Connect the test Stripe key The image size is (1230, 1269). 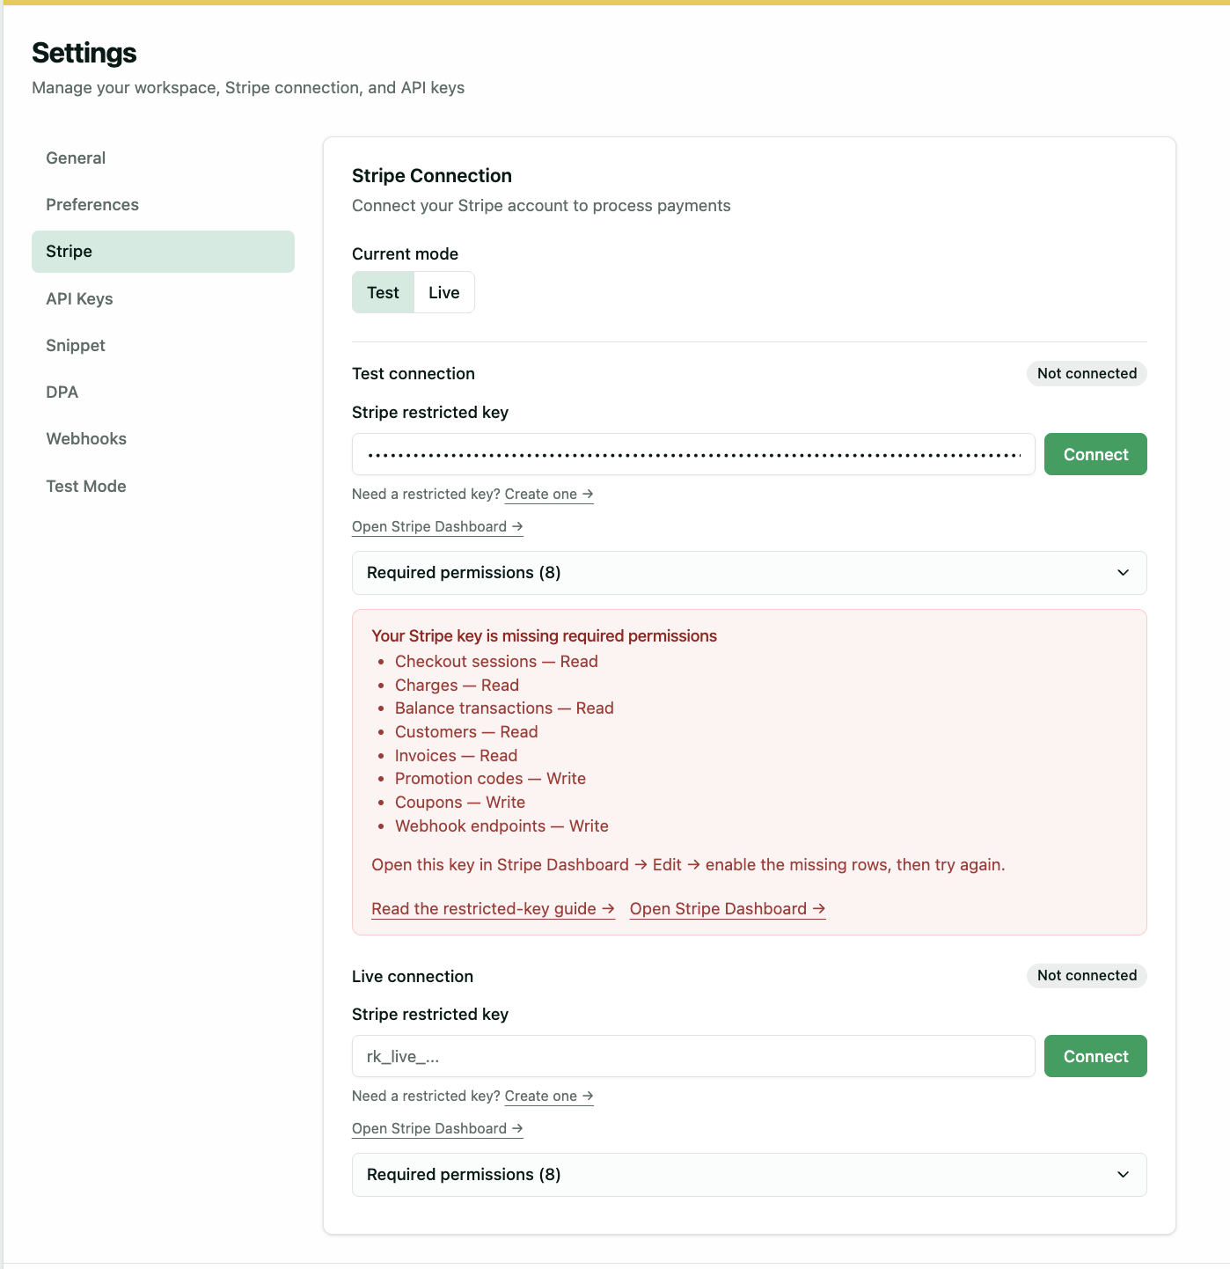(x=1095, y=454)
